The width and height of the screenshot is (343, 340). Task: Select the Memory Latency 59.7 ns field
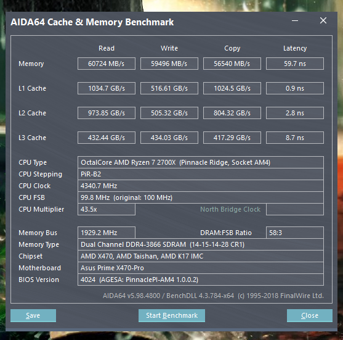point(295,64)
